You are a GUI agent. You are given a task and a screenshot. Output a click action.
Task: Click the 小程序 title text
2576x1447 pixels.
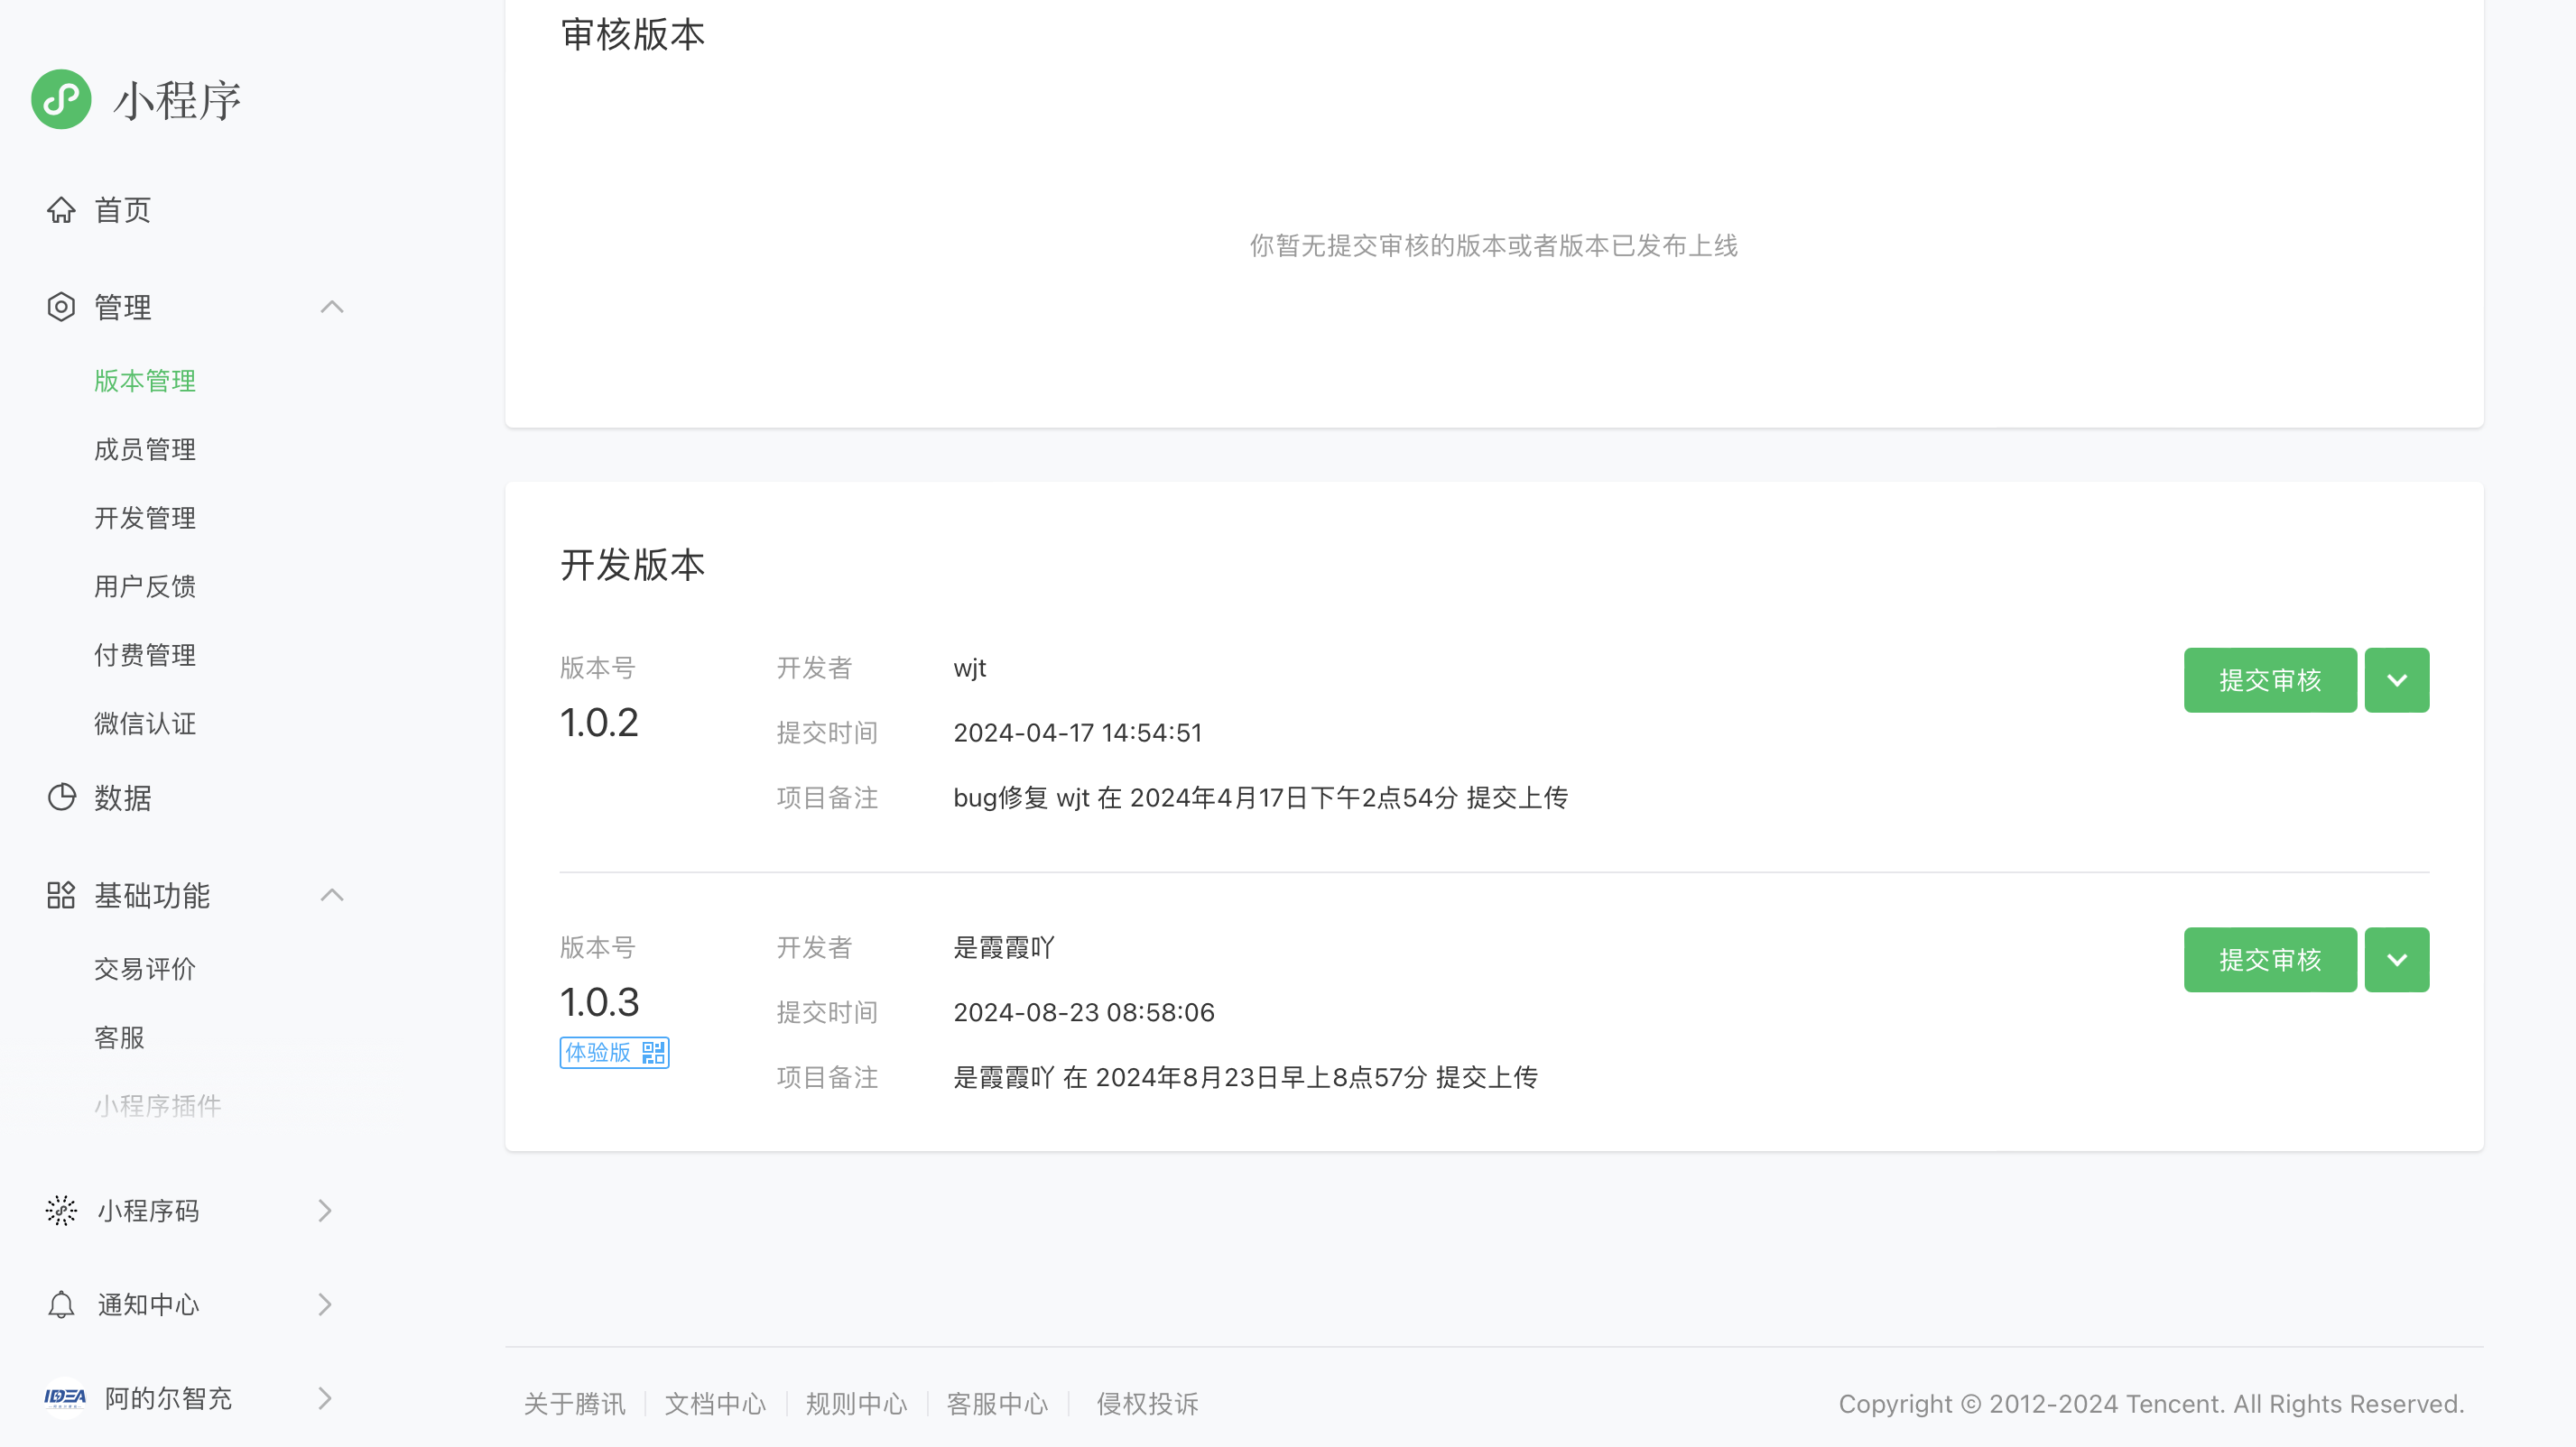tap(177, 100)
